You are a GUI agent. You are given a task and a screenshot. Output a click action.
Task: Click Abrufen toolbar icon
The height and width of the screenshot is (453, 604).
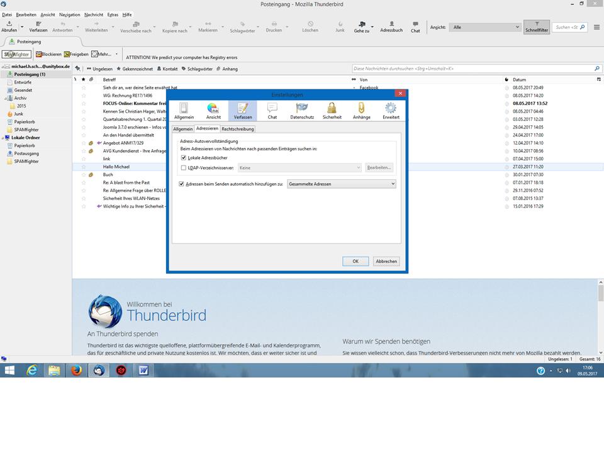pos(9,26)
